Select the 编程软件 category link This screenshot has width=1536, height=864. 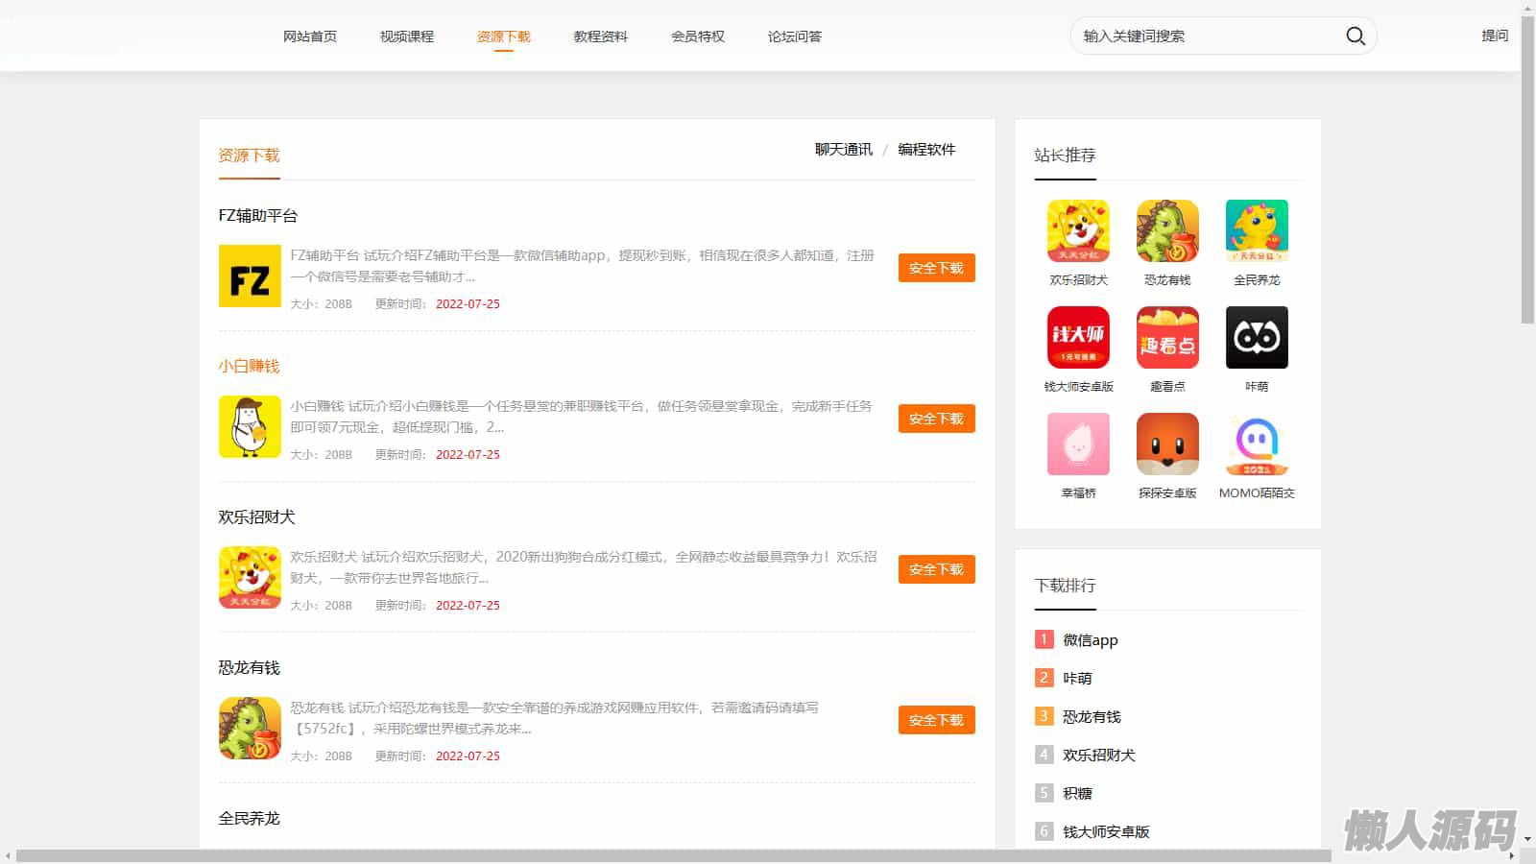[x=926, y=150]
